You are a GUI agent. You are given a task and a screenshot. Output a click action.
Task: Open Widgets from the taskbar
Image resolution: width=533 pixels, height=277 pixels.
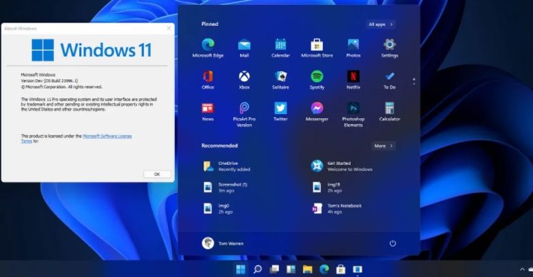coord(291,269)
